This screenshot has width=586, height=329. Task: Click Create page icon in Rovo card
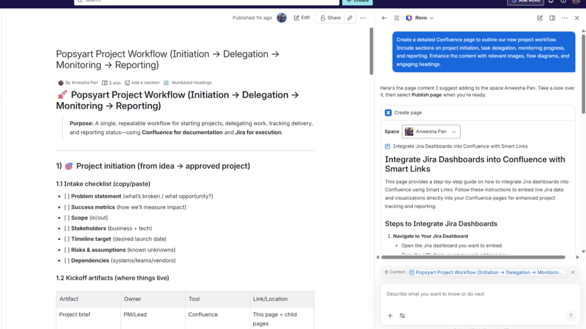pos(388,113)
